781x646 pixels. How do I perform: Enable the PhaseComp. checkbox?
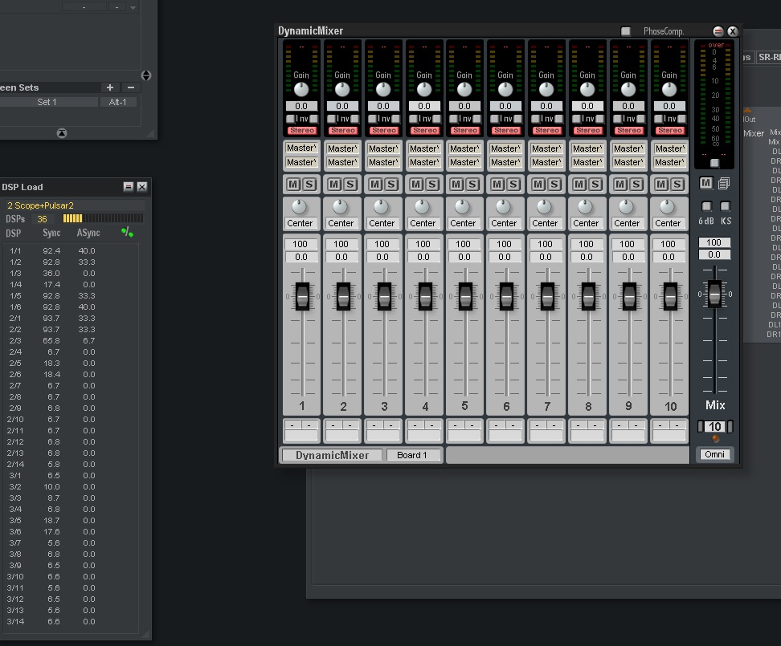coord(626,31)
